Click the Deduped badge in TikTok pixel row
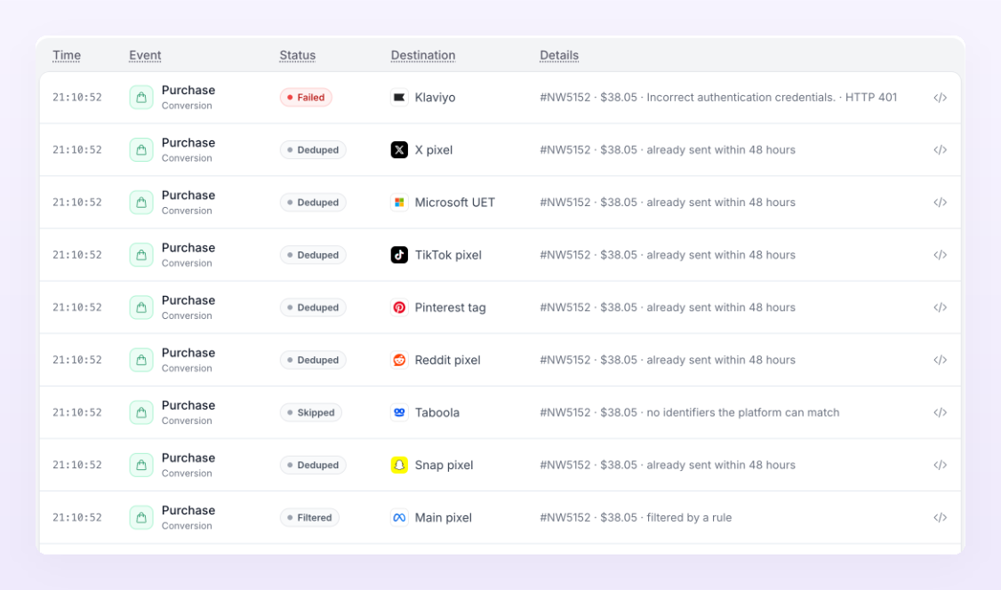1001x590 pixels. [x=313, y=255]
